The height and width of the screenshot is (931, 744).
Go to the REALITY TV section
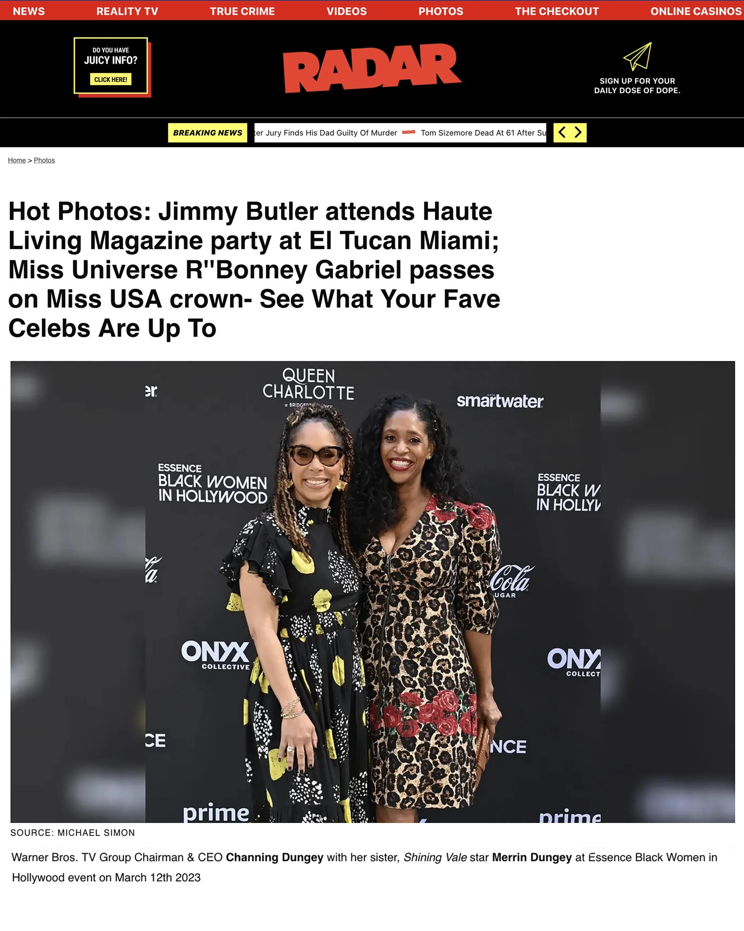click(127, 11)
